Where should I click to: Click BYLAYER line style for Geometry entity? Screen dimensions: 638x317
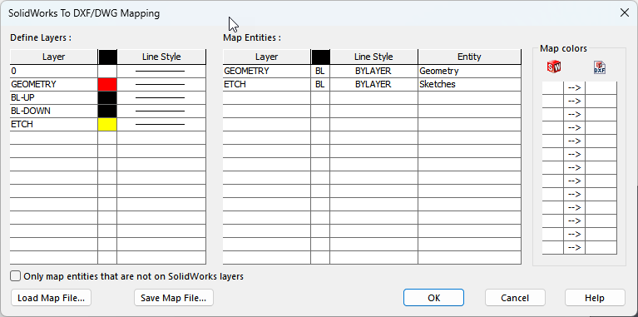click(x=373, y=71)
